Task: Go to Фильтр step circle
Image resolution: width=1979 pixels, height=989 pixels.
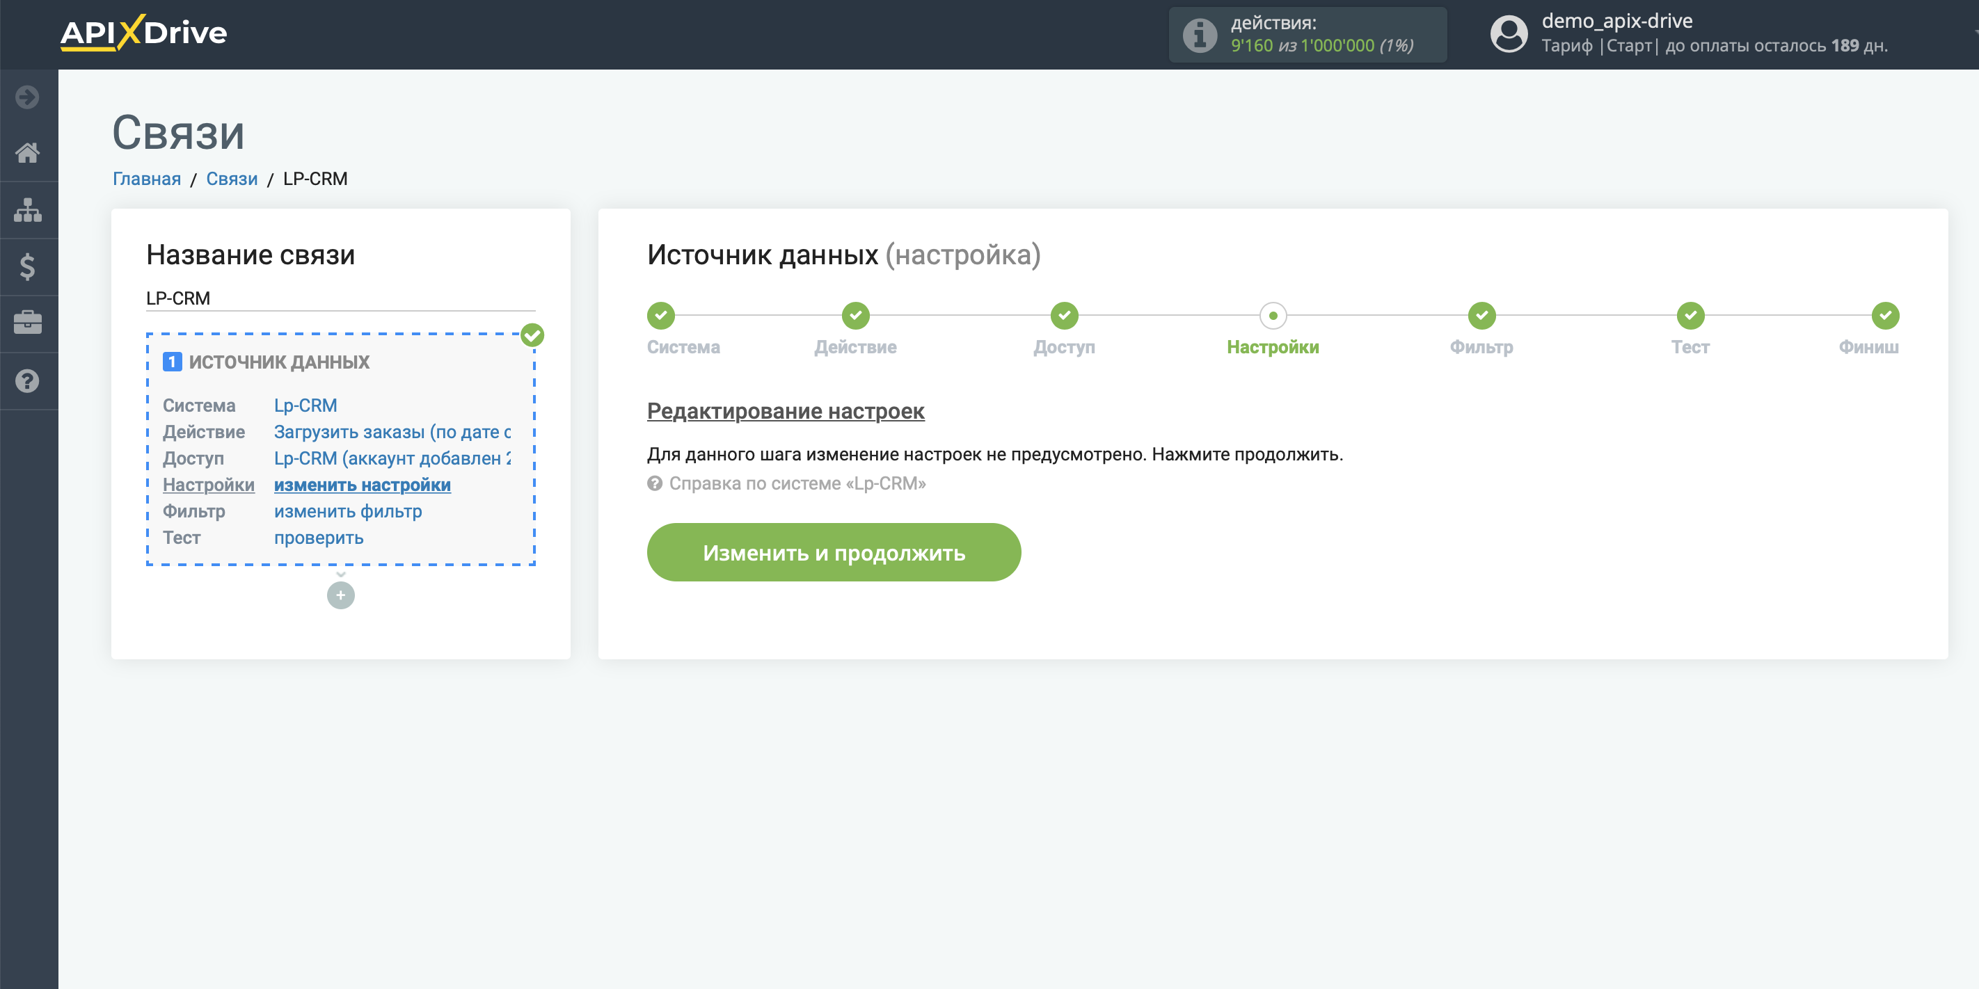Action: [x=1482, y=315]
